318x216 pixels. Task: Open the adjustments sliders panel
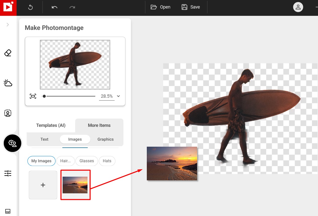[8, 173]
